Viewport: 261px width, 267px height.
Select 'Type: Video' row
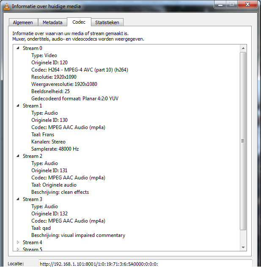(x=44, y=55)
